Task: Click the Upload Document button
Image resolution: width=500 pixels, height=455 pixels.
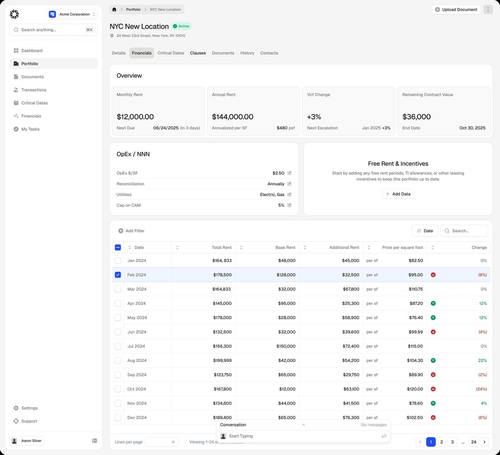Action: point(457,9)
